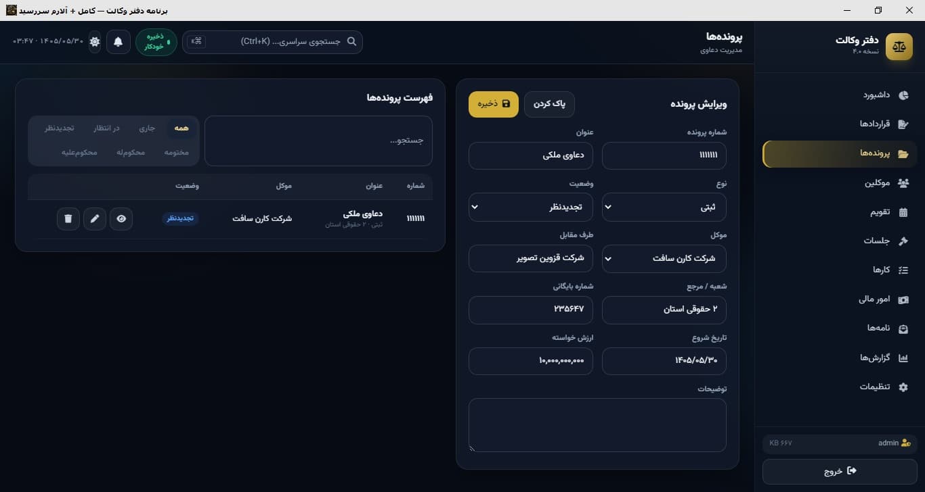This screenshot has width=925, height=492.
Task: Expand the نوع dropdown
Action: [664, 207]
